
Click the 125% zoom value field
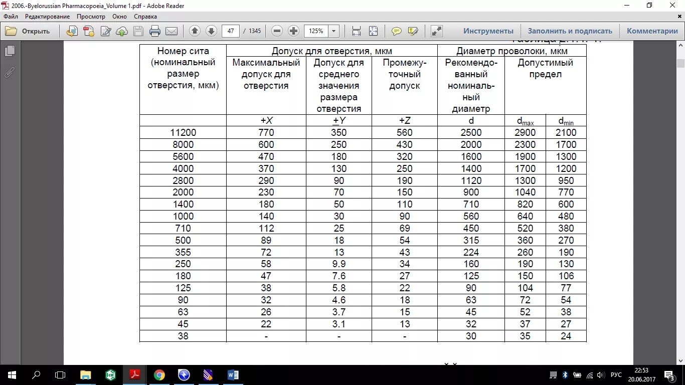pyautogui.click(x=316, y=31)
